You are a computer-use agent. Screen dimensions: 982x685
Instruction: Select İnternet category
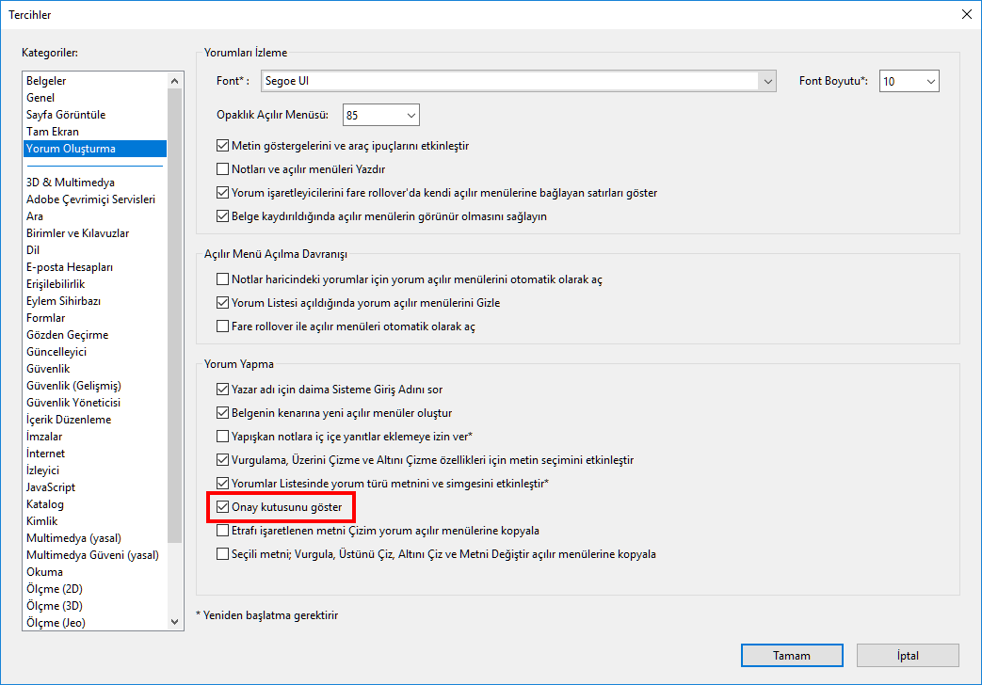pyautogui.click(x=95, y=453)
